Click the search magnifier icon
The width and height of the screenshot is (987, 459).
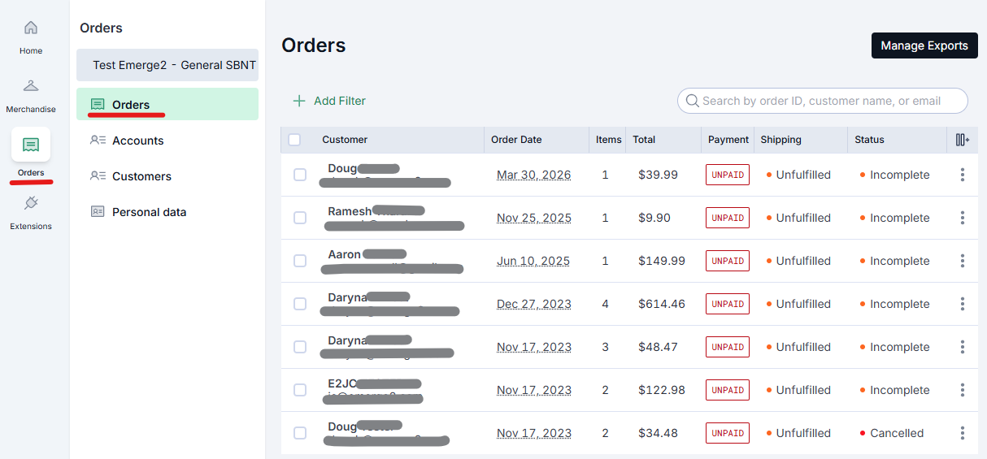pyautogui.click(x=693, y=101)
